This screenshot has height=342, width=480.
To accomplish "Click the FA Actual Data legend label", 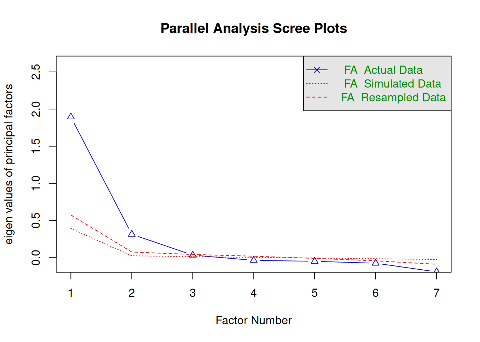I will (383, 70).
